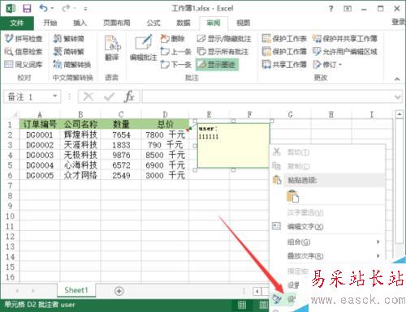Screen dimensions: 406x312
Task: Select the 总价 header cell
Action: pyautogui.click(x=165, y=124)
